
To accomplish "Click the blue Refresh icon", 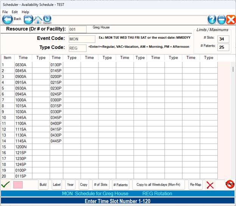I will pyautogui.click(x=47, y=19).
